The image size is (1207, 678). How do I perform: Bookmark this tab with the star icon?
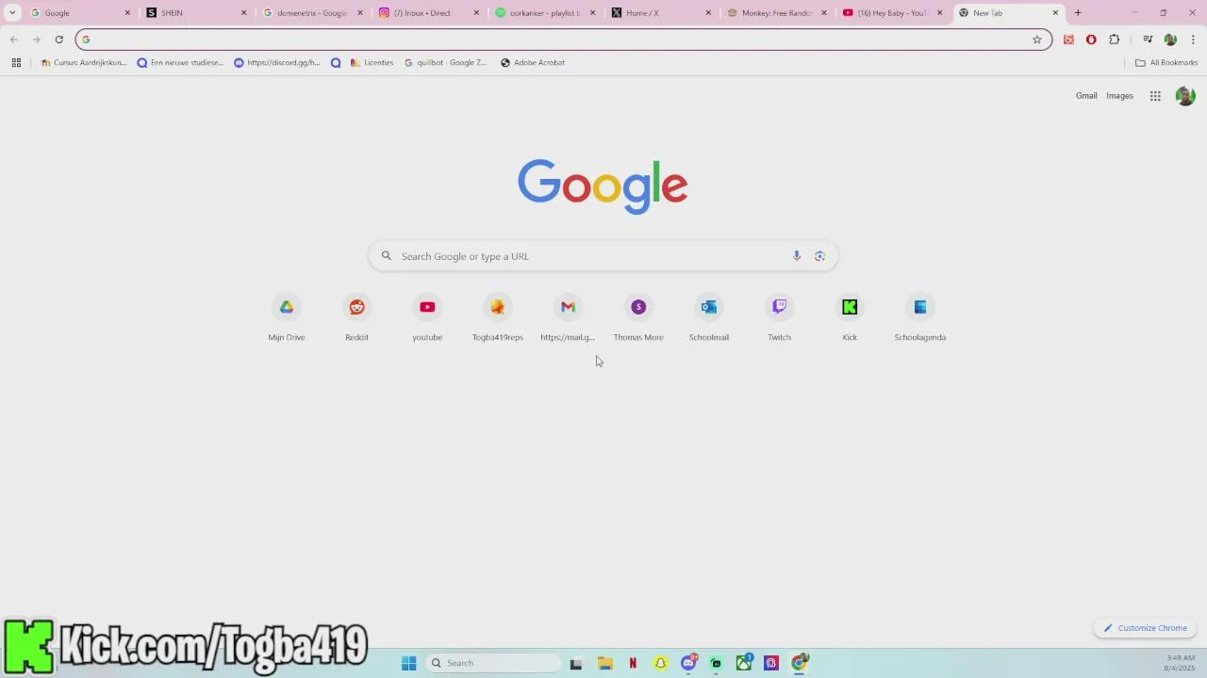pos(1037,40)
